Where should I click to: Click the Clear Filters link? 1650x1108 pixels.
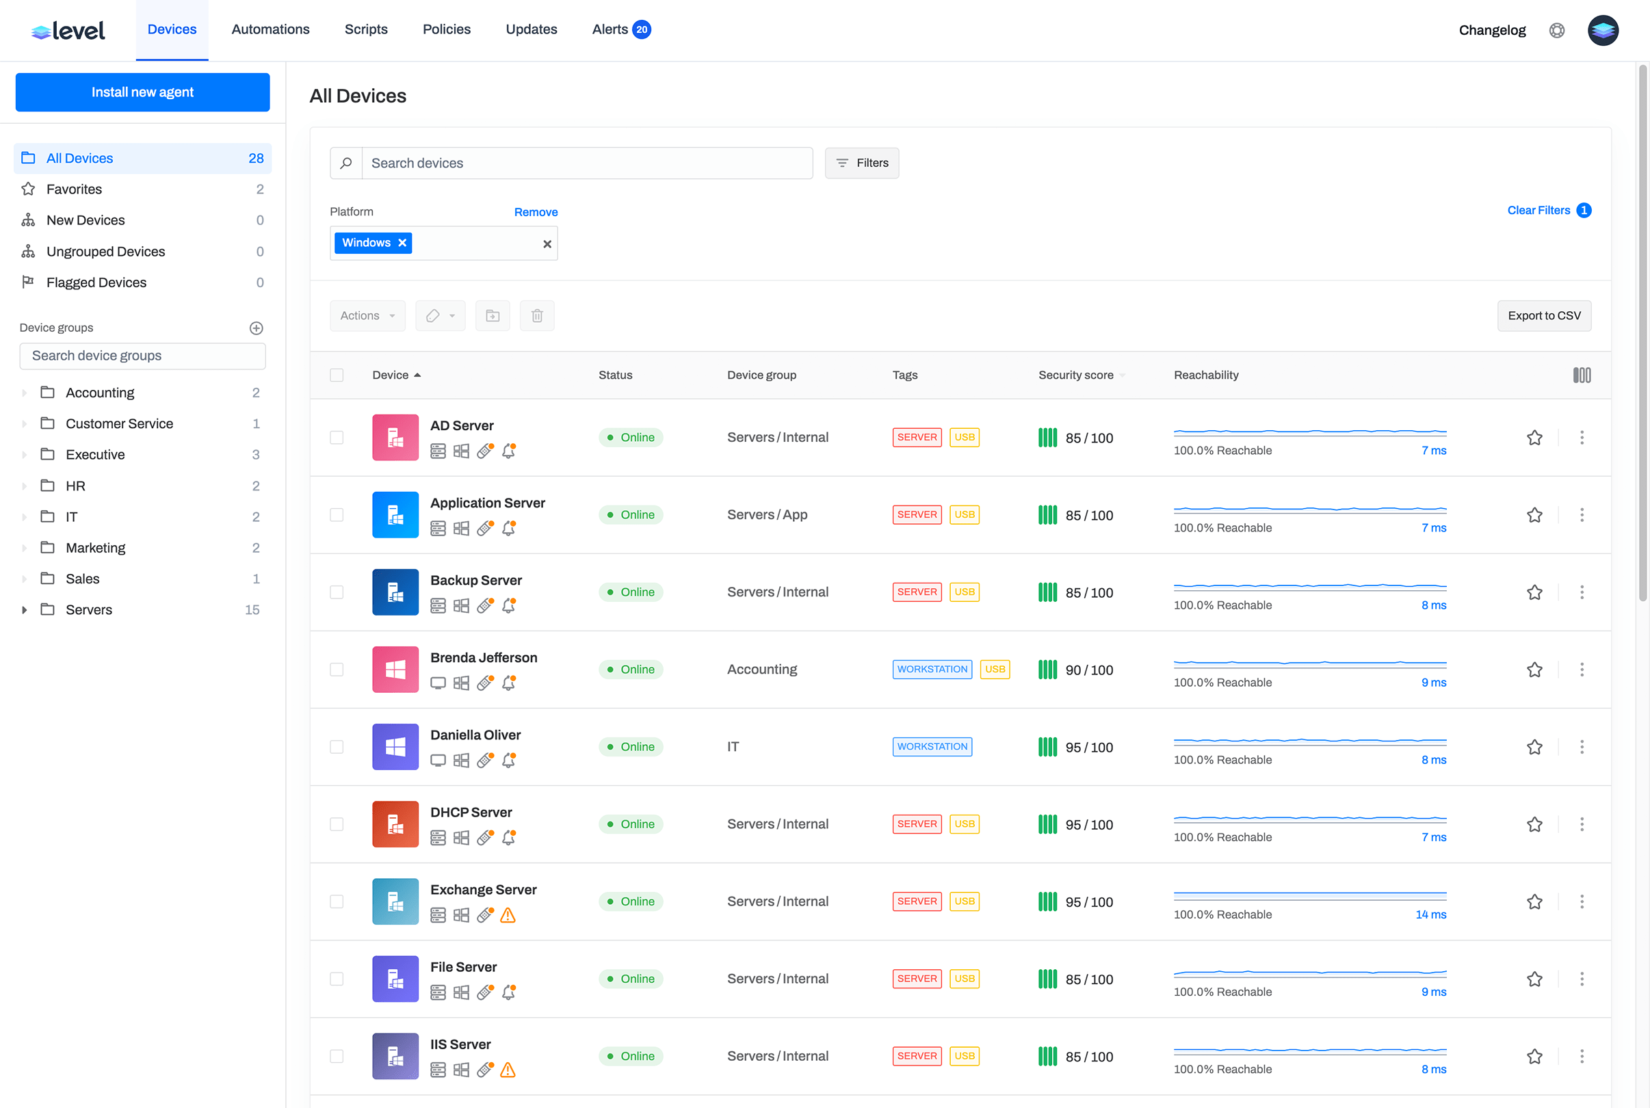[1539, 210]
